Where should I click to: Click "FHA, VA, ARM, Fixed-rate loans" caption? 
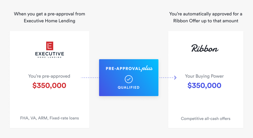click(49, 118)
